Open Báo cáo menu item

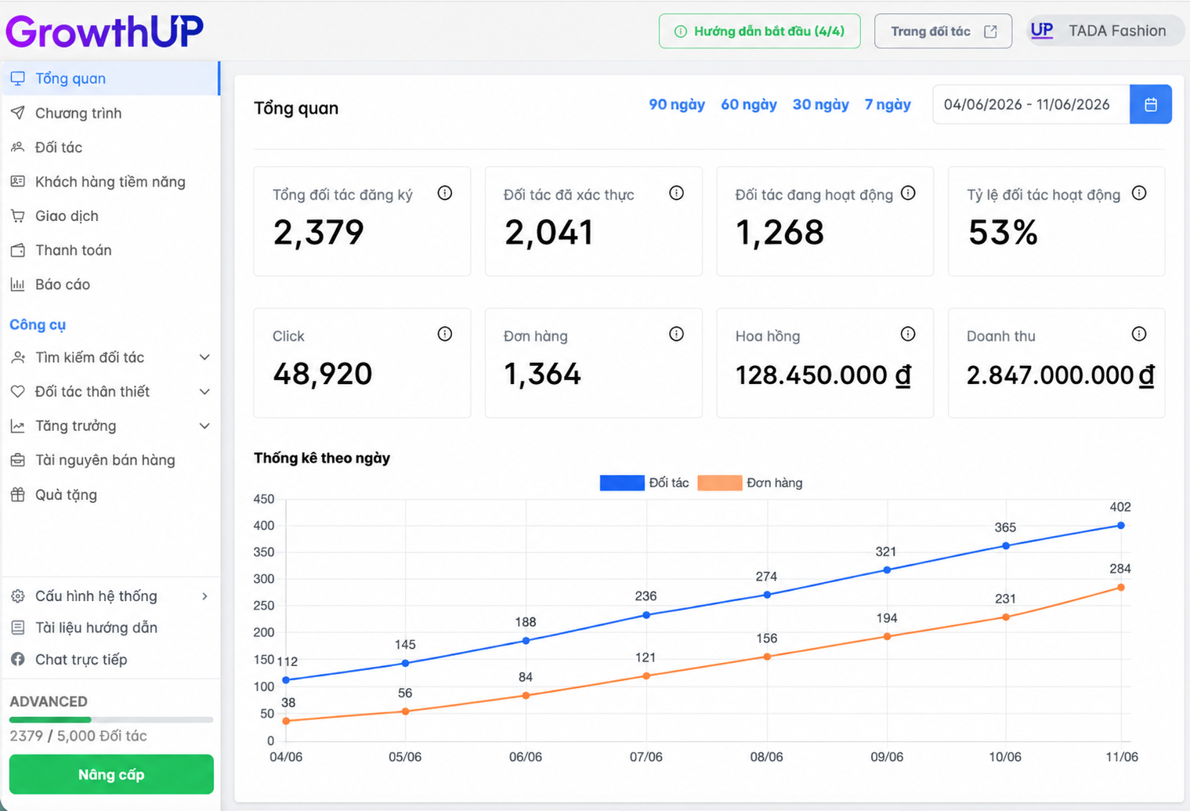(110, 284)
